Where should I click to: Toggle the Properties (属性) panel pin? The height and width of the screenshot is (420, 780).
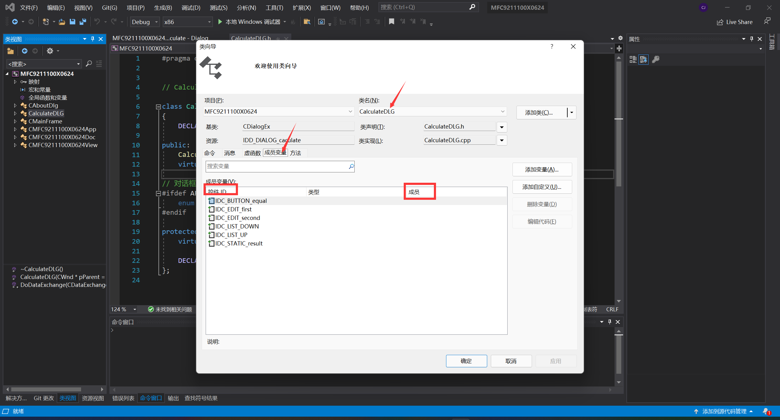(x=751, y=39)
